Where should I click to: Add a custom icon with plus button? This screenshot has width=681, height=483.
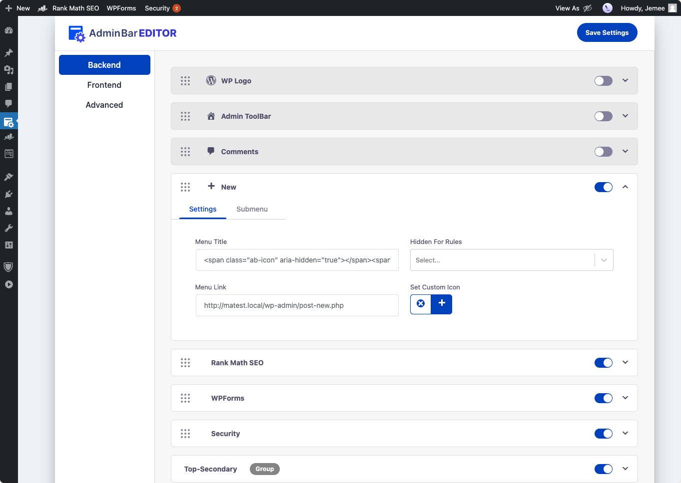442,304
